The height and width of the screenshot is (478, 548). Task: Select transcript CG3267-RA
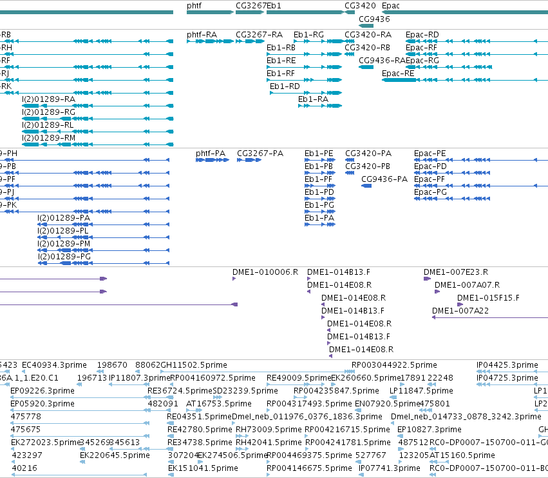pos(259,35)
